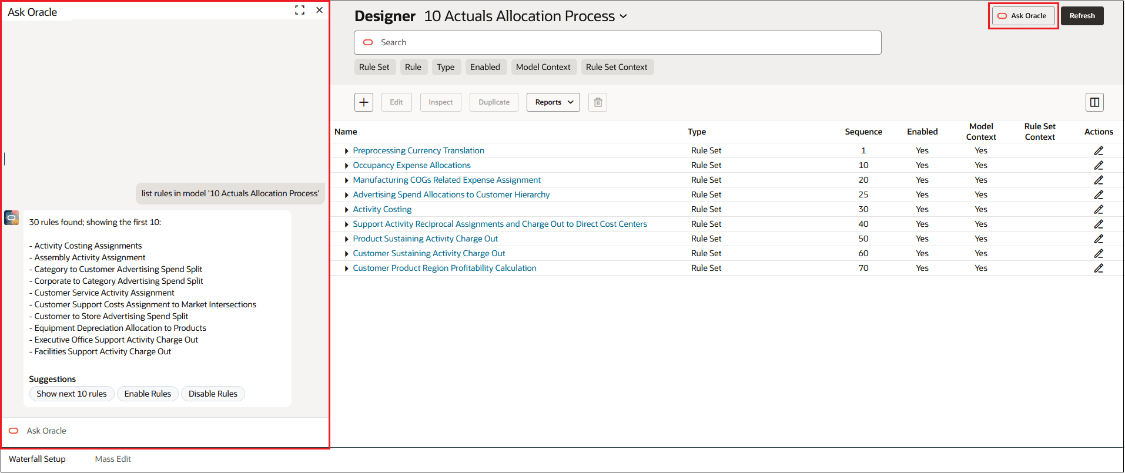The height and width of the screenshot is (473, 1125).
Task: Open Preprocessing Currency Translation link
Action: [x=418, y=150]
